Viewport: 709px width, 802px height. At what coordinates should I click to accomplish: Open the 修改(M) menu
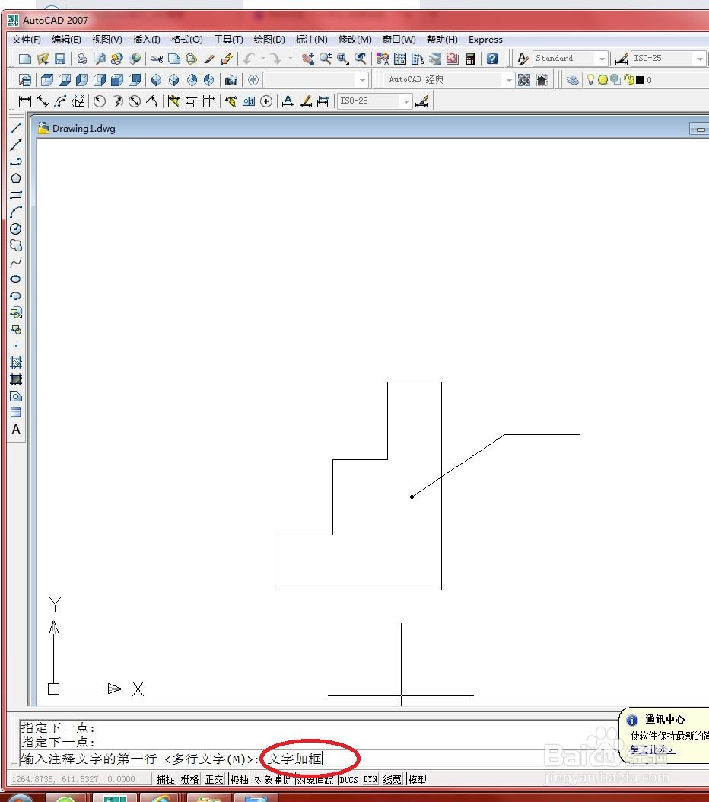(x=355, y=40)
